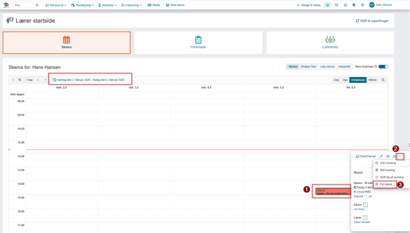Open the Fremmøde attendance tile
The image size is (410, 233).
[x=198, y=43]
